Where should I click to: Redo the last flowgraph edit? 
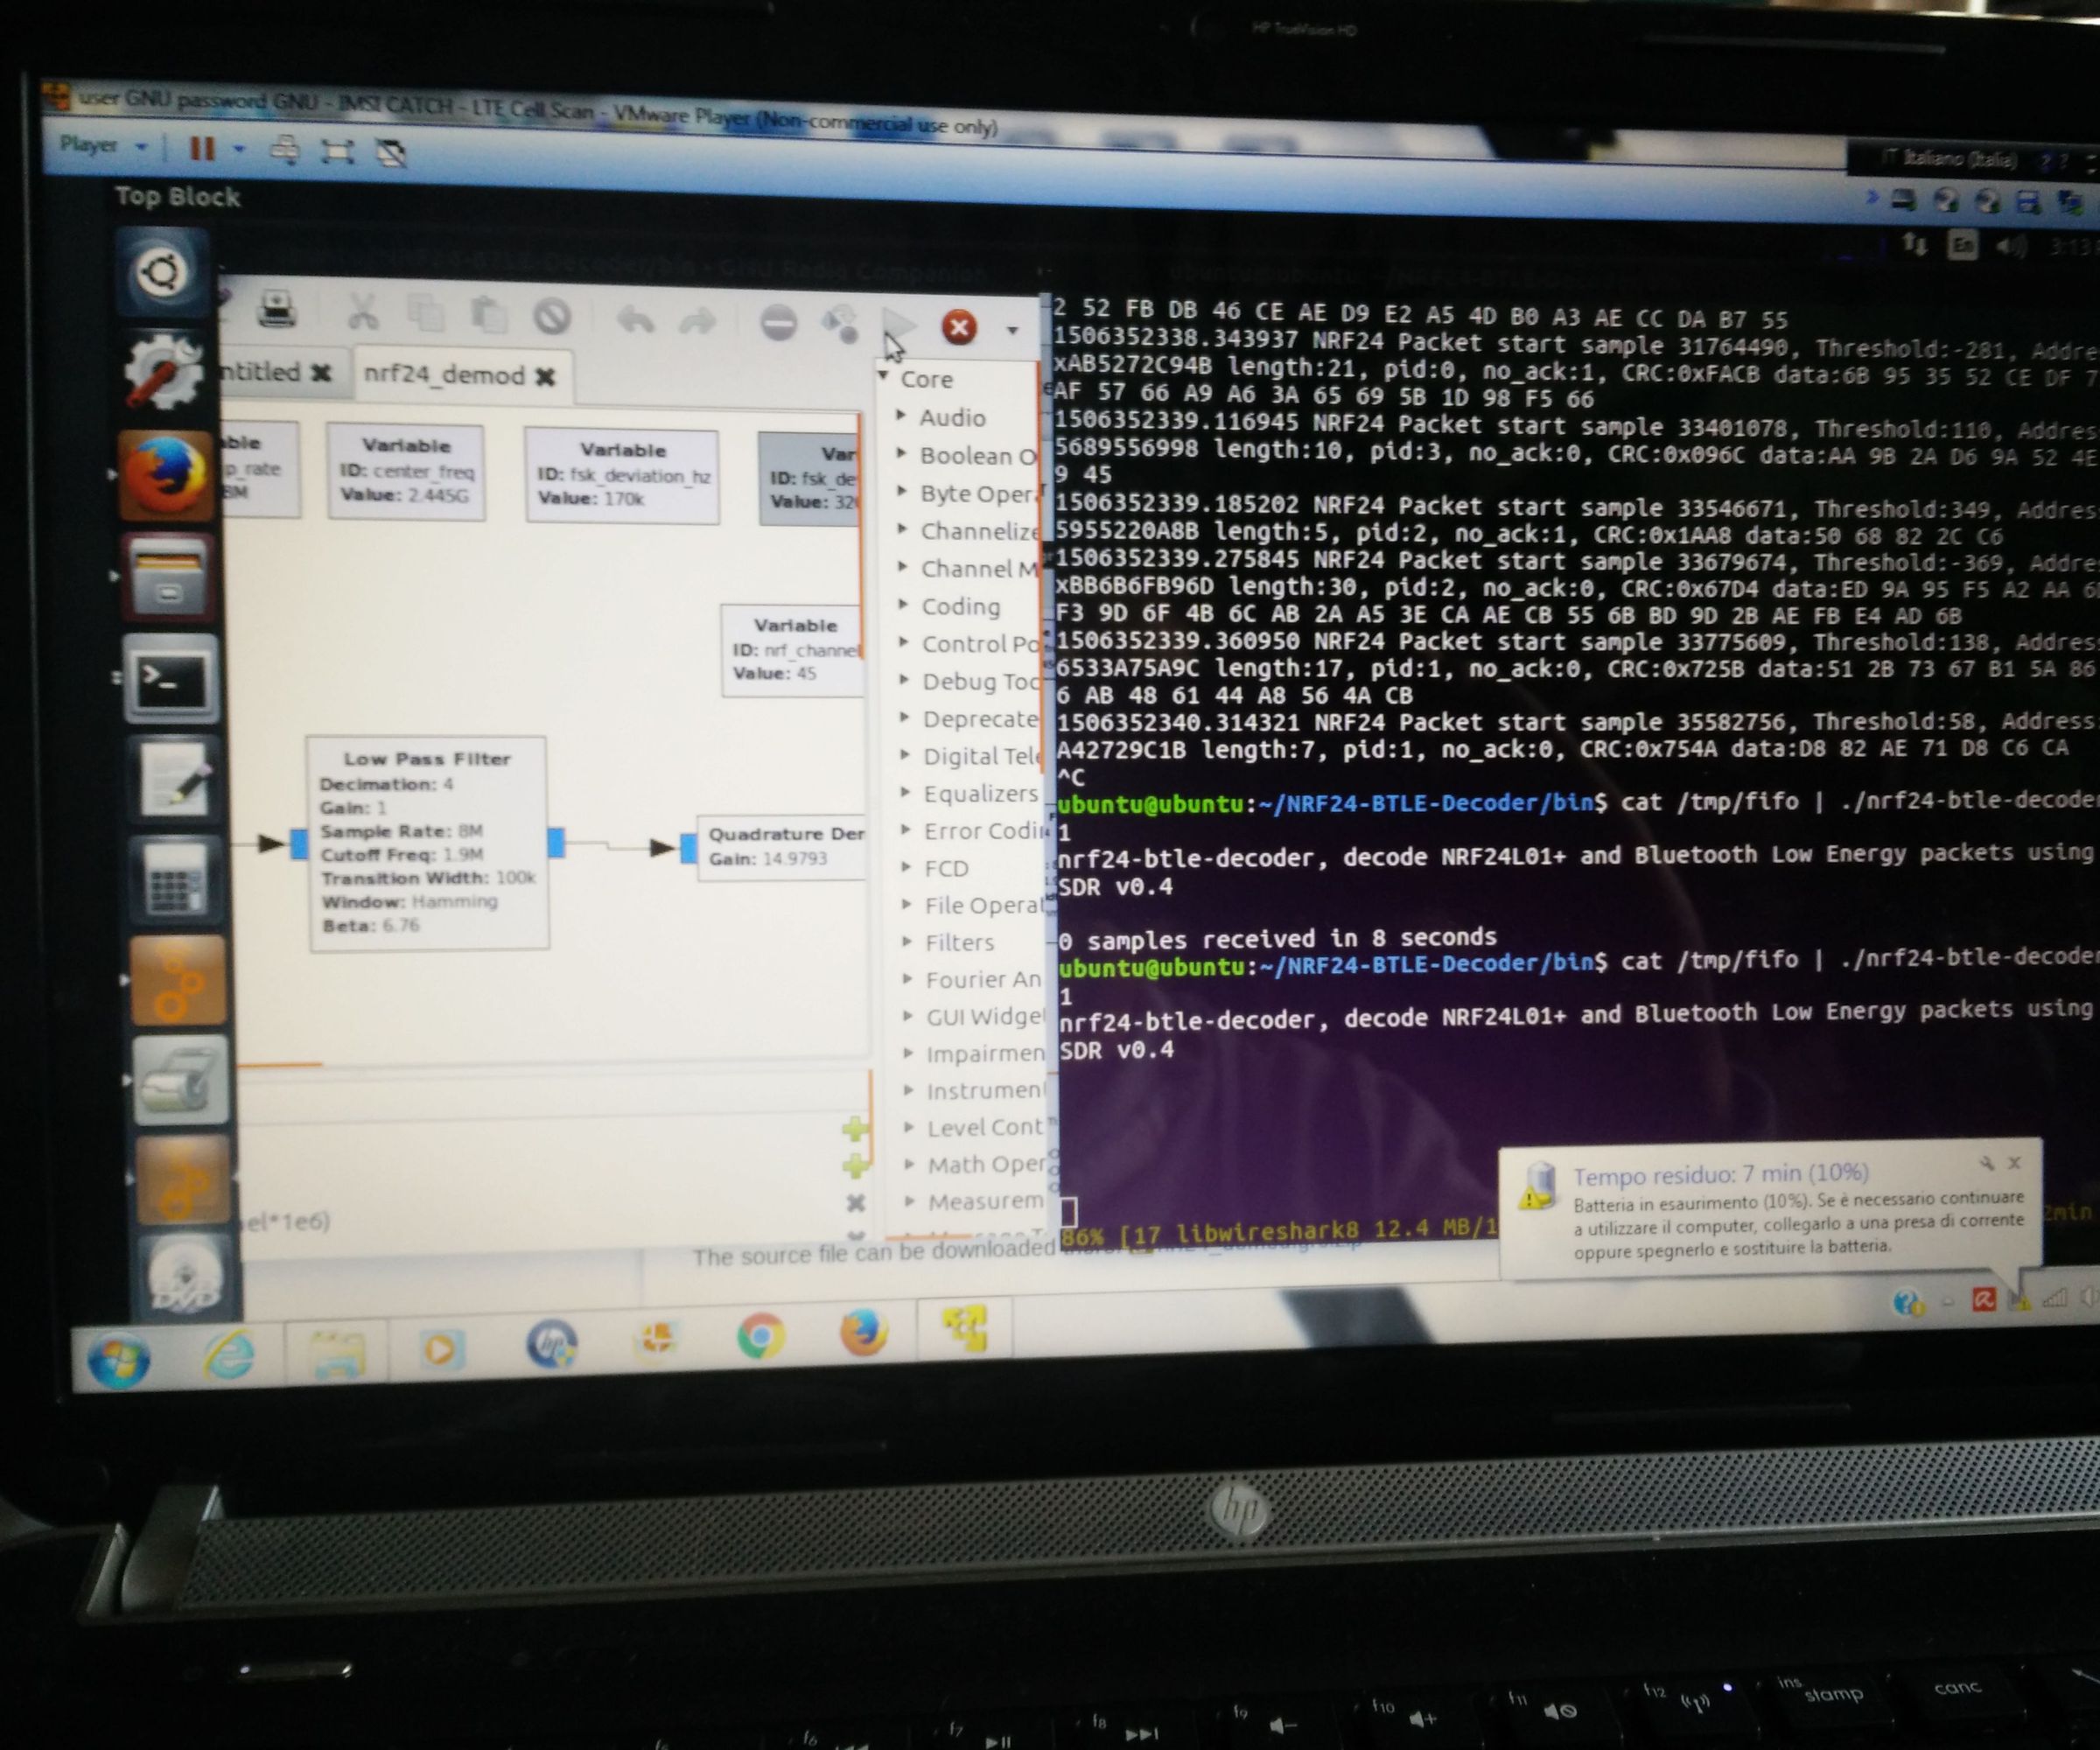click(x=697, y=322)
